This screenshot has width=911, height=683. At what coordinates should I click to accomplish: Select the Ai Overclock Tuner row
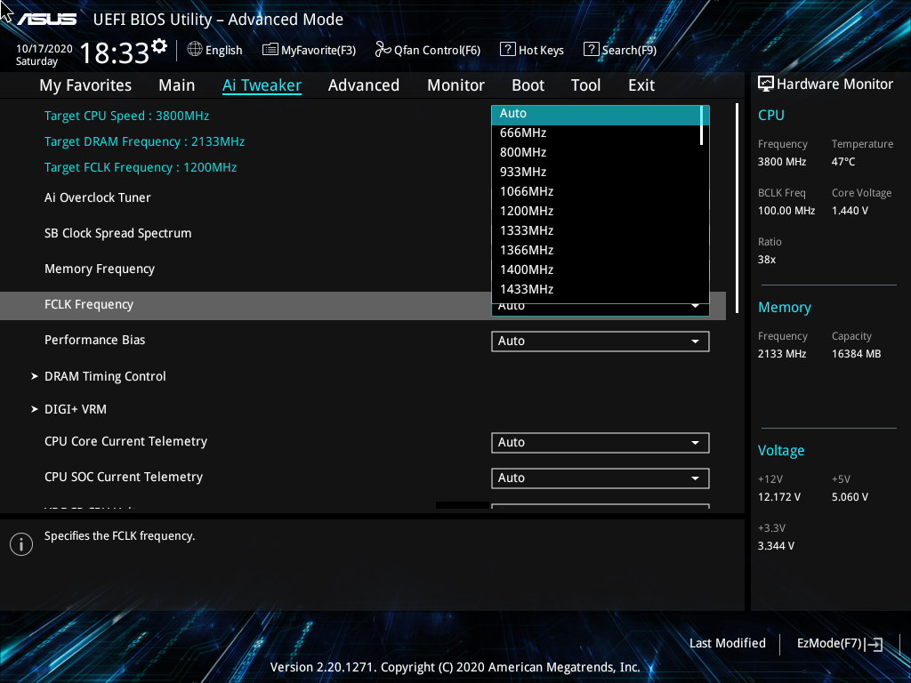[x=98, y=198]
